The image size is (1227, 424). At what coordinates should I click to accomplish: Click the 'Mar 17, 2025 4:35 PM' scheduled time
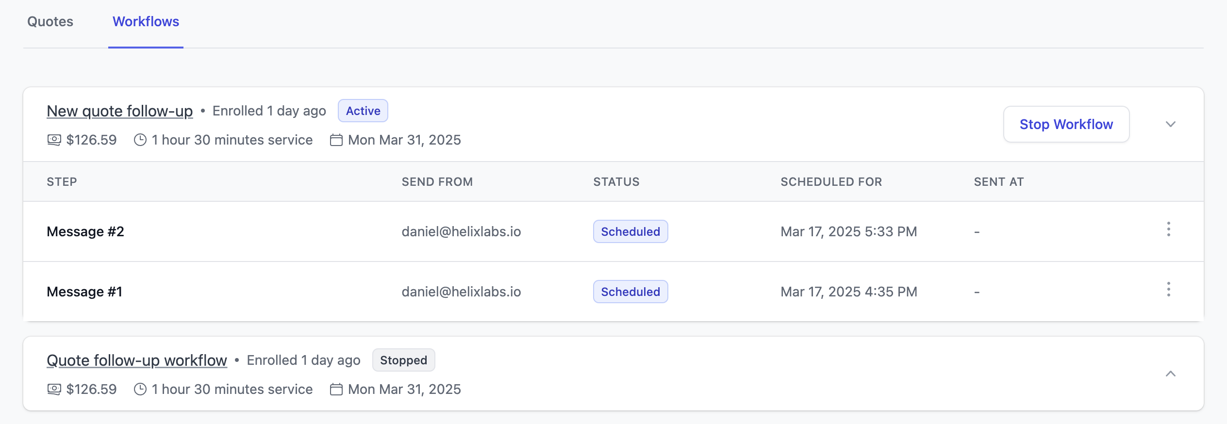[849, 292]
